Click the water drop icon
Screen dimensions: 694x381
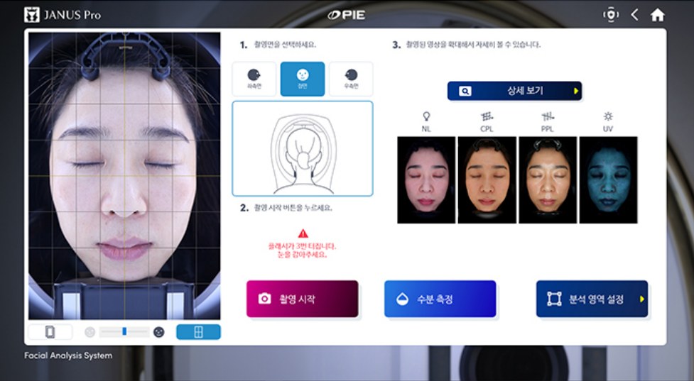(x=402, y=299)
